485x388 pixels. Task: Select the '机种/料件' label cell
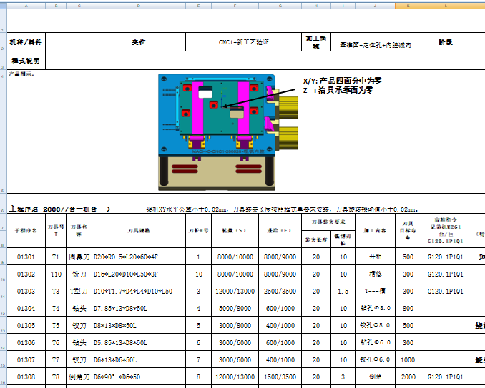click(x=26, y=42)
